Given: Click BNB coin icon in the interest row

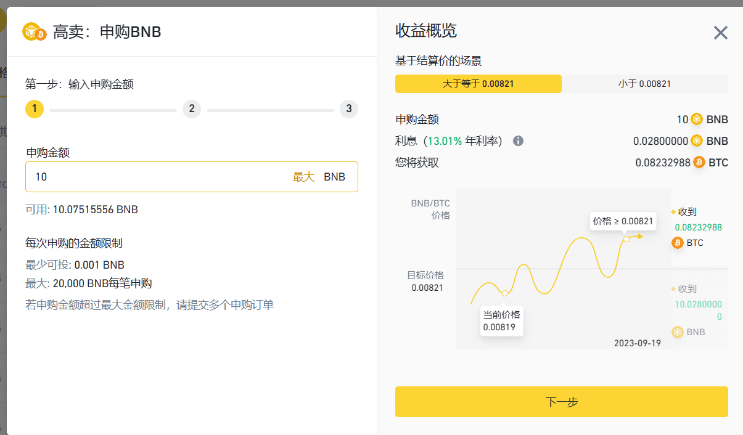Looking at the screenshot, I should point(697,141).
